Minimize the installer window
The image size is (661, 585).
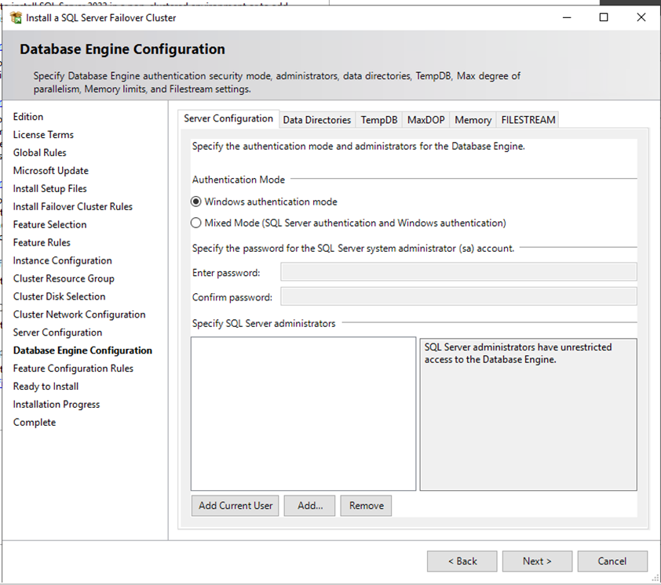[566, 17]
